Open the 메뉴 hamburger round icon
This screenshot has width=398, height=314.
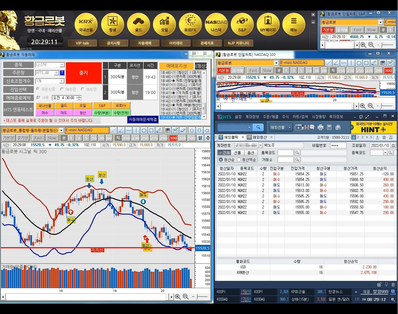[x=294, y=25]
